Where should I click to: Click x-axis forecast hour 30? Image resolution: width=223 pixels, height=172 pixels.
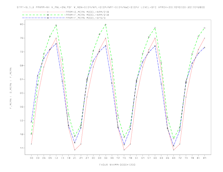[x=93, y=158]
